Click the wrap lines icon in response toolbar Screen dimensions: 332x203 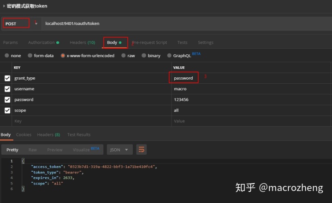[141, 150]
